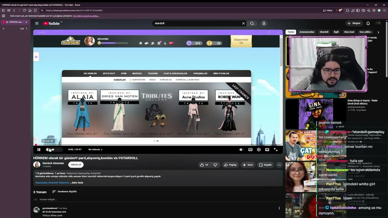Open more actions menu beside Kaydet
The width and height of the screenshot is (388, 218).
[x=279, y=165]
